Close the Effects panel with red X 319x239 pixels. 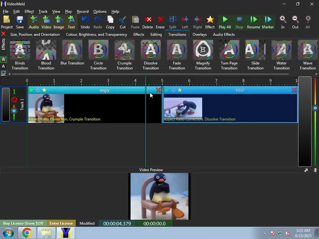[3, 34]
